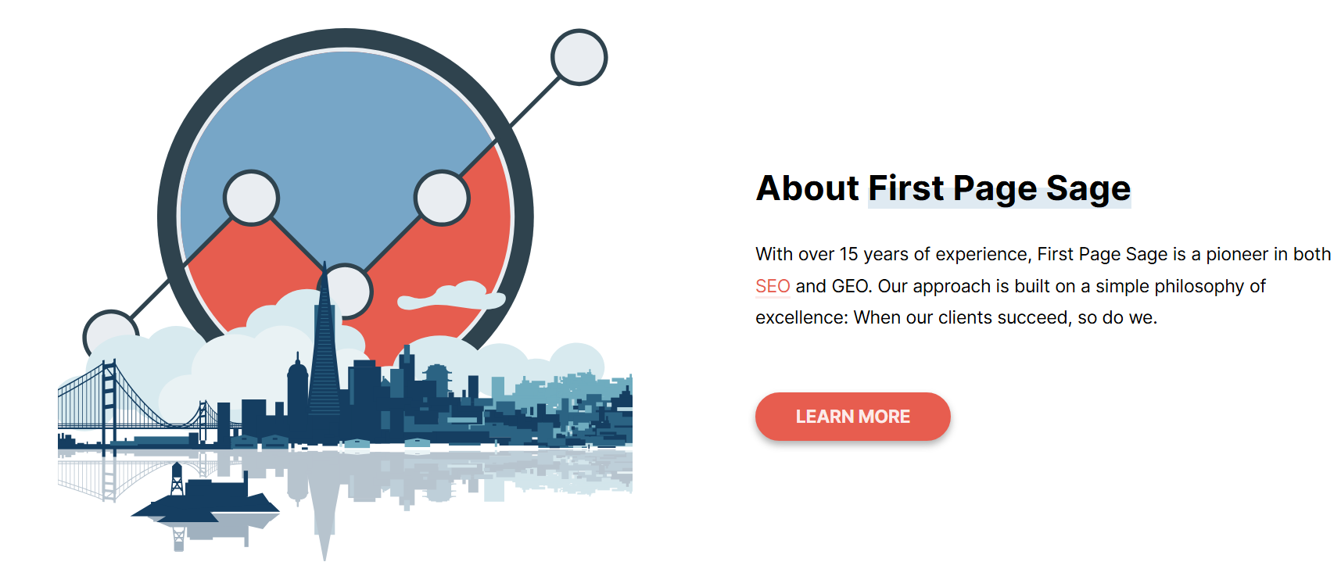Click the LEARN MORE button
The image size is (1341, 587).
coord(852,417)
